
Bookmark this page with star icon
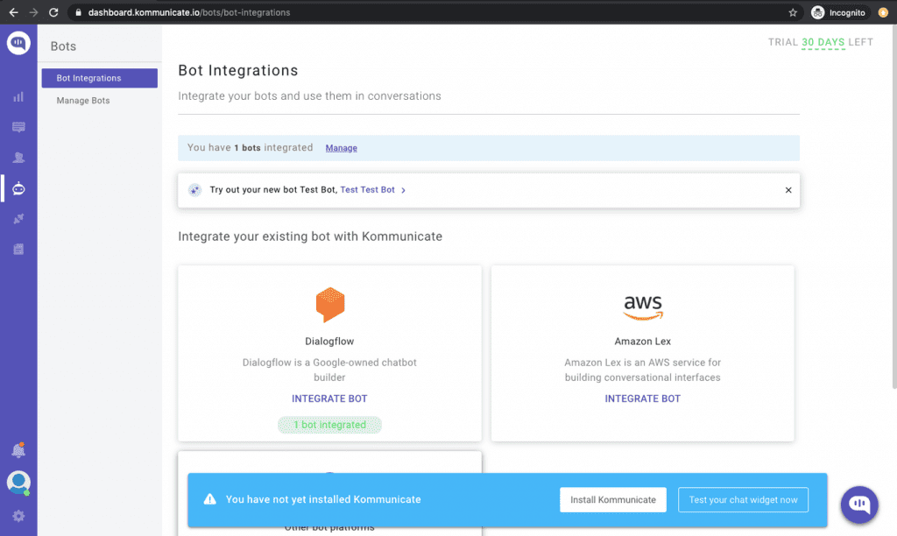tap(792, 12)
